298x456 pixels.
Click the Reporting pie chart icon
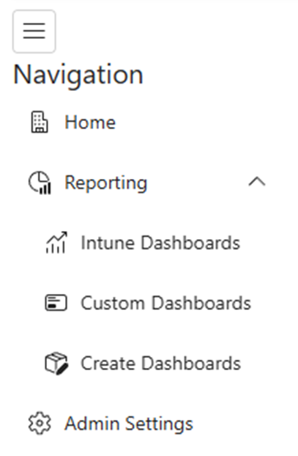tap(40, 183)
